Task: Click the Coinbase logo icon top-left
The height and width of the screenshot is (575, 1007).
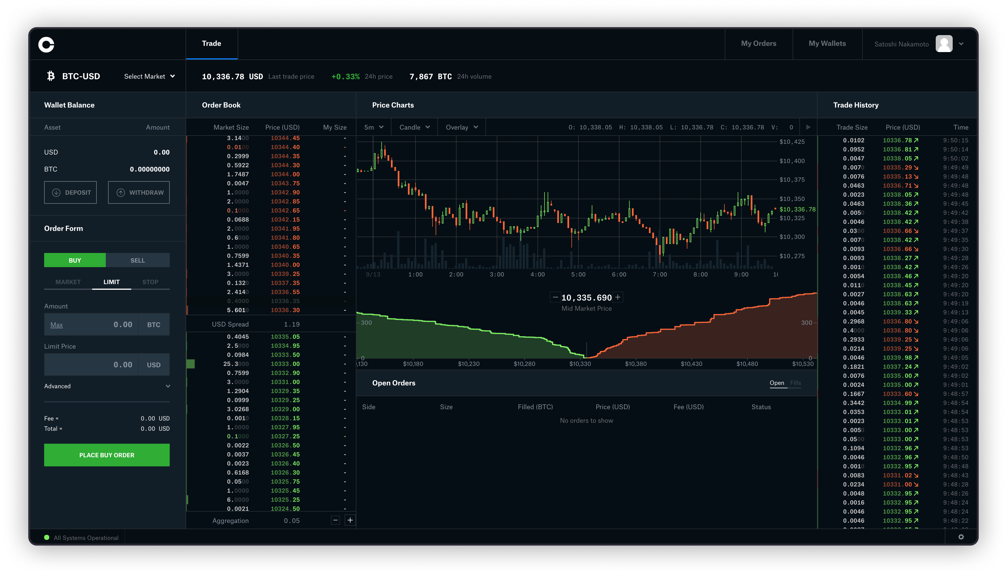Action: point(46,44)
